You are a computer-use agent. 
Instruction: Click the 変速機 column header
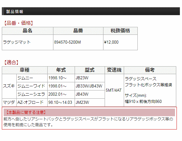tap(114, 70)
